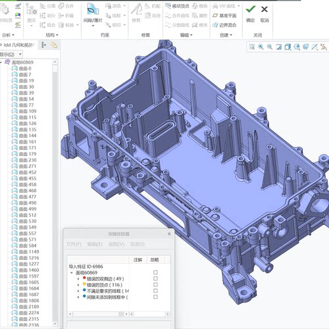
Task: Select 曲面 2274 in model tree
Action: click(25, 313)
